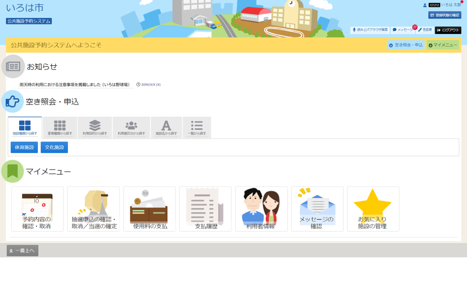This screenshot has height=297, width=467.
Task: Open the 使用料の支払 wallet tile
Action: point(149,209)
